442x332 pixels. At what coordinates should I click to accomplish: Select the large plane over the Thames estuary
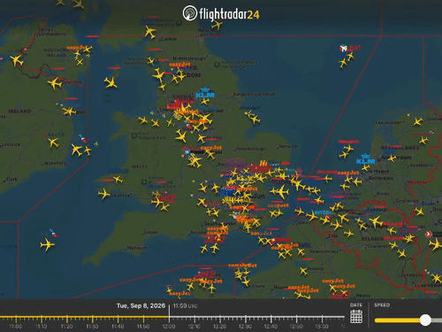pyautogui.click(x=281, y=192)
